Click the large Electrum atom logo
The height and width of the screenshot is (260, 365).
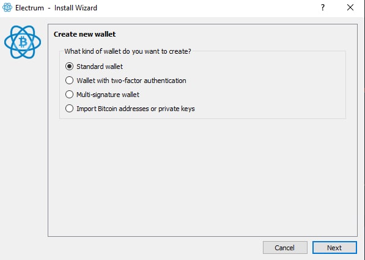tap(23, 42)
